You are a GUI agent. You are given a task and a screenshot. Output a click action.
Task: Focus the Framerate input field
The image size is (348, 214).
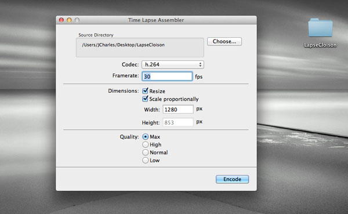coord(167,77)
